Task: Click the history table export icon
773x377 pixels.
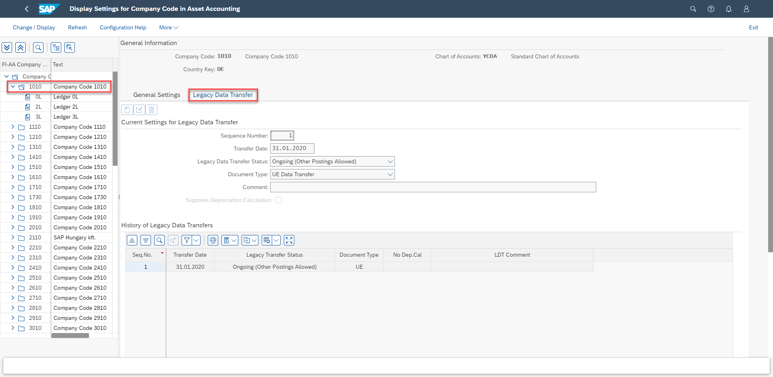Action: (250, 240)
